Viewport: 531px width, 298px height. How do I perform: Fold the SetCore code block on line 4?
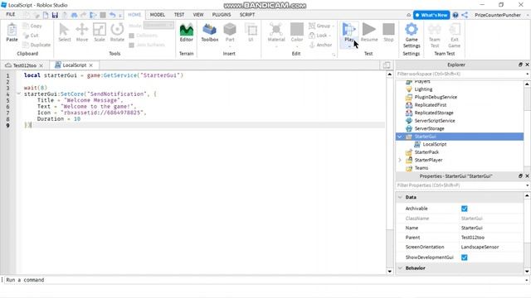[x=18, y=94]
